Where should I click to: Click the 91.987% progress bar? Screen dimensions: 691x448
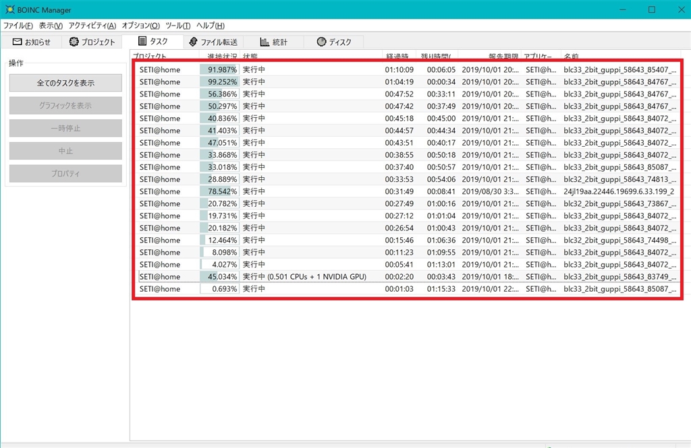(x=219, y=69)
